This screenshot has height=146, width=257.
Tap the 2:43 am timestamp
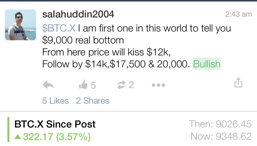(239, 14)
